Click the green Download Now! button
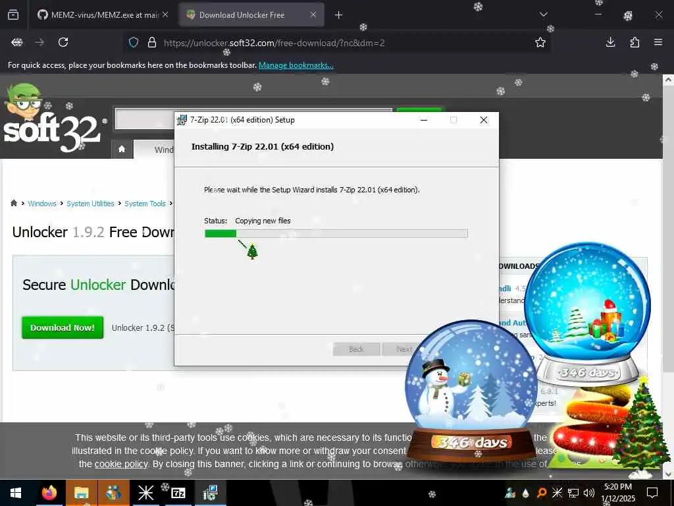 point(63,327)
